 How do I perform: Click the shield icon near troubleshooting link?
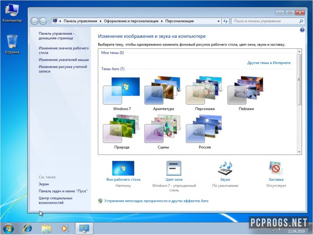(x=100, y=201)
